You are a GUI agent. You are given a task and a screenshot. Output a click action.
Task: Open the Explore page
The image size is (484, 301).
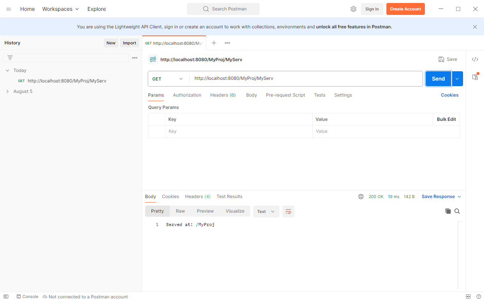[97, 9]
